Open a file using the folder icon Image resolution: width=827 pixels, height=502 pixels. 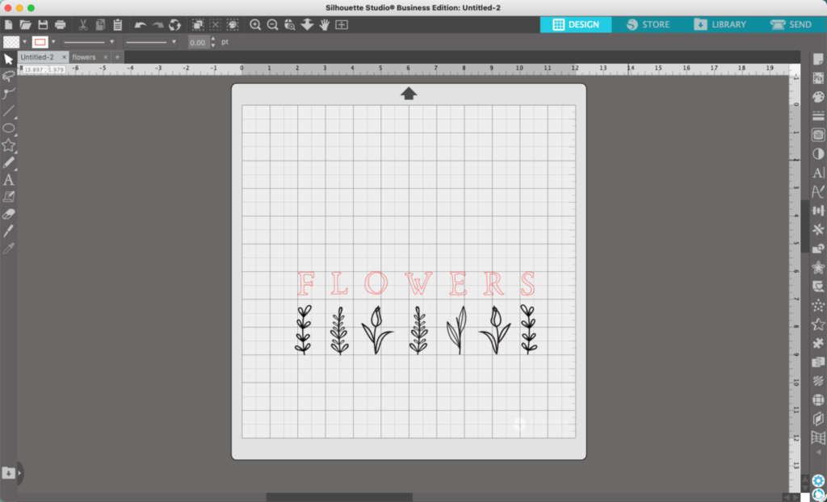[25, 25]
